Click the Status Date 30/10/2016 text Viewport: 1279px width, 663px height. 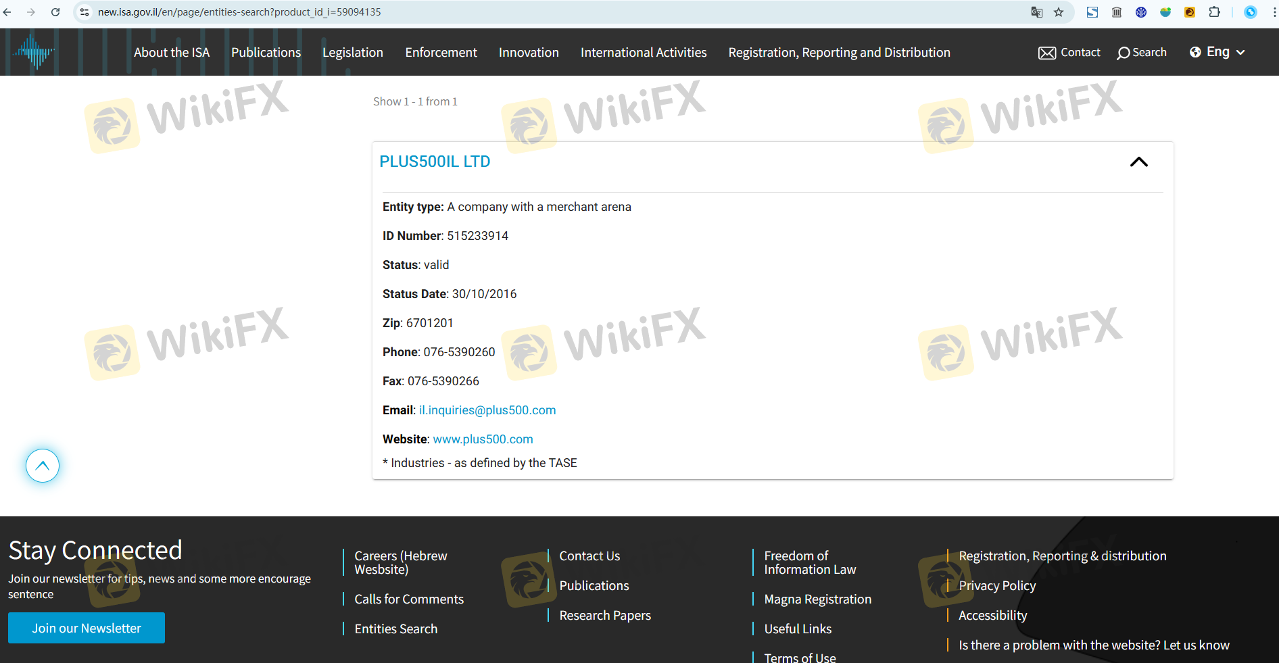(450, 294)
